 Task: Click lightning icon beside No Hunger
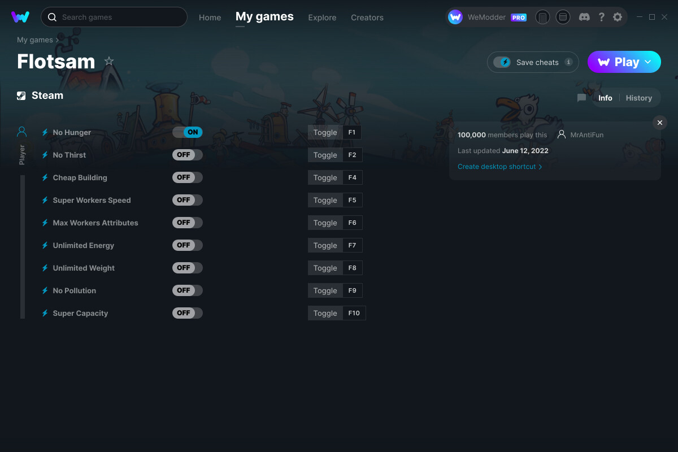point(45,132)
